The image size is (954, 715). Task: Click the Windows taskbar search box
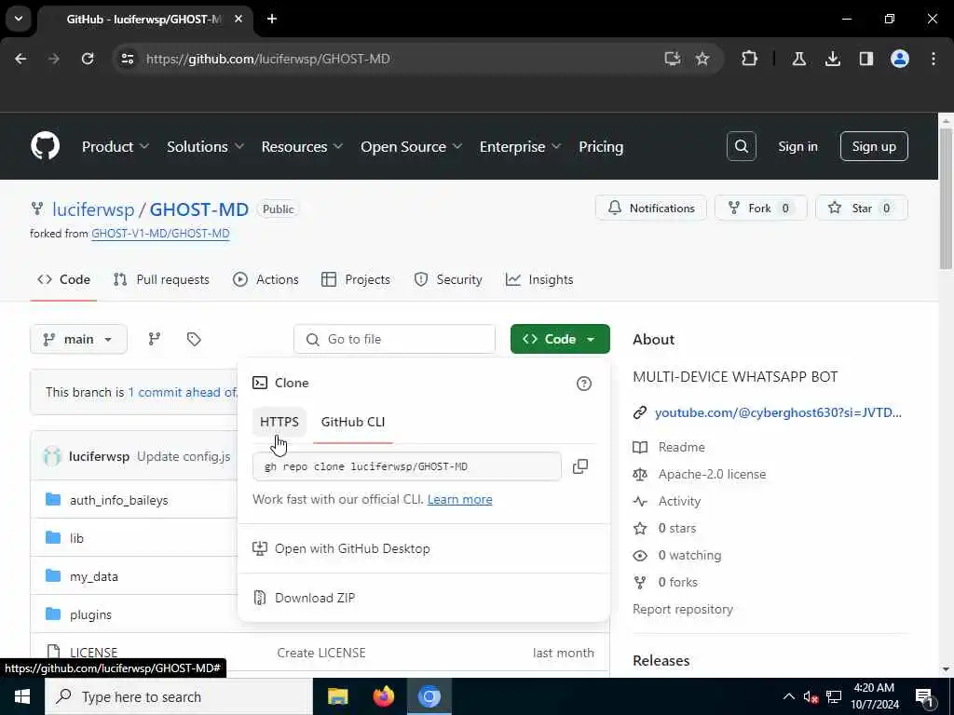[x=178, y=696]
